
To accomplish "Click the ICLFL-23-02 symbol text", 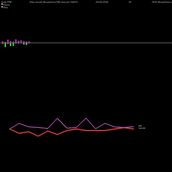I will pyautogui.click(x=102, y=2).
